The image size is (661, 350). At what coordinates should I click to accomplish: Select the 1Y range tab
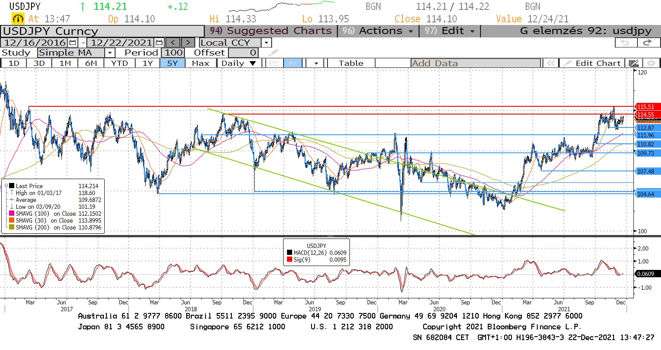tap(147, 63)
